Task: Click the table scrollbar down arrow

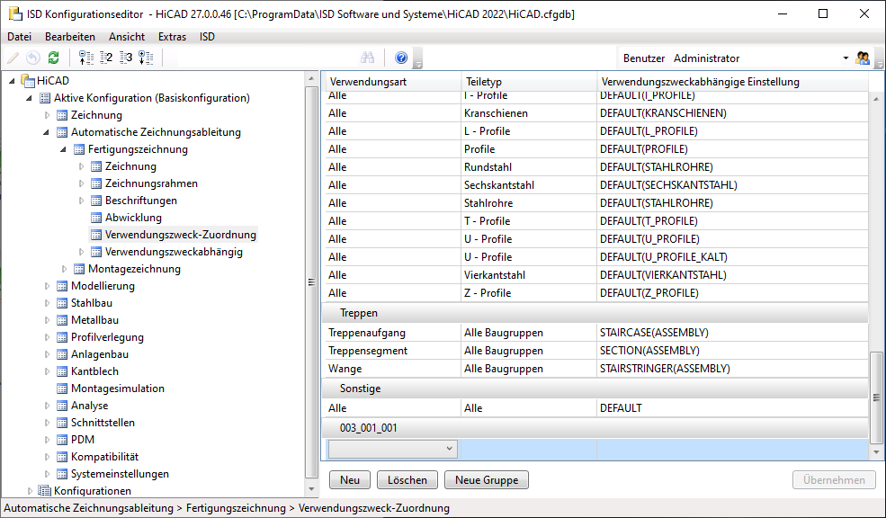Action: point(876,452)
